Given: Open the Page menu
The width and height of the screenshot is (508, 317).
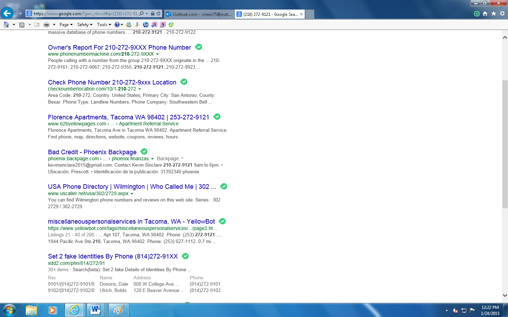Looking at the screenshot, I should tap(66, 25).
